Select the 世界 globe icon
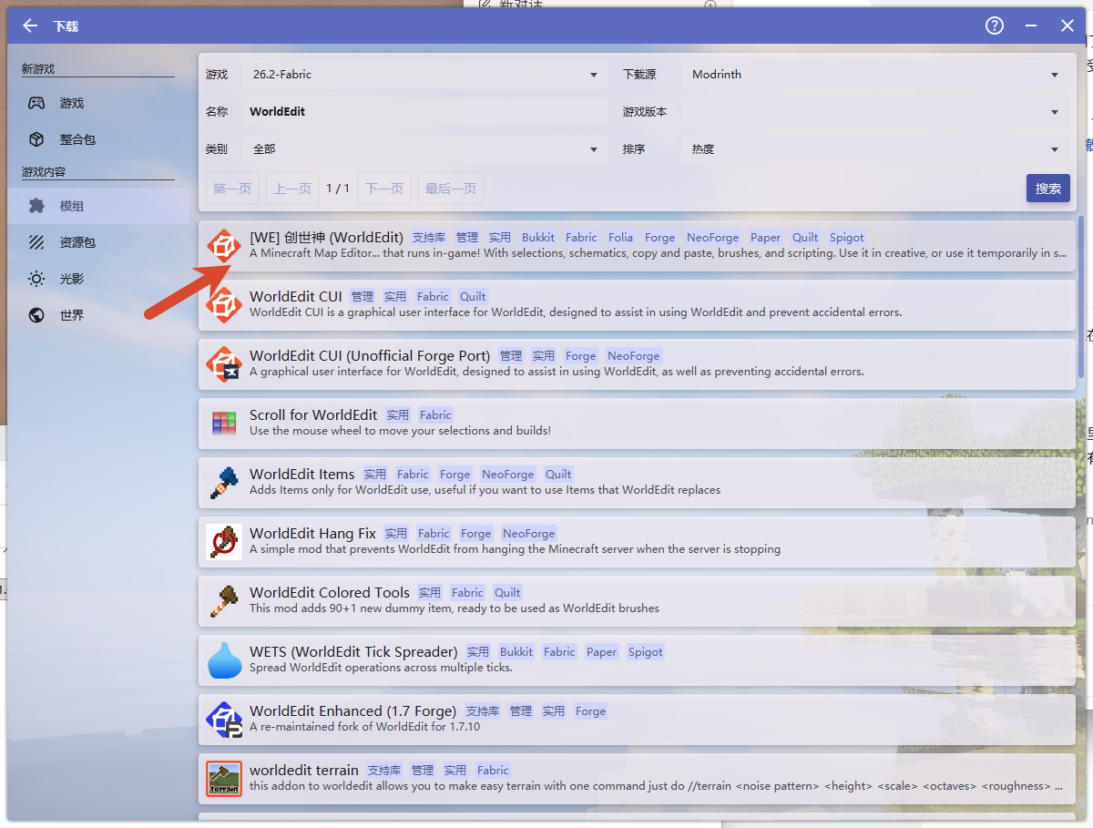Screen dimensions: 1093x828 36,315
